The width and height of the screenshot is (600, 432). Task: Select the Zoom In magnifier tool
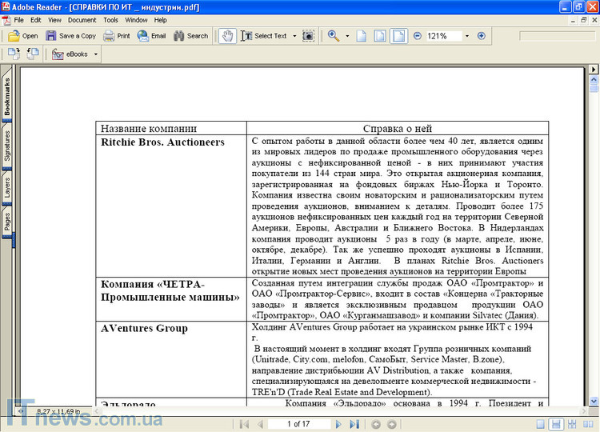click(334, 36)
